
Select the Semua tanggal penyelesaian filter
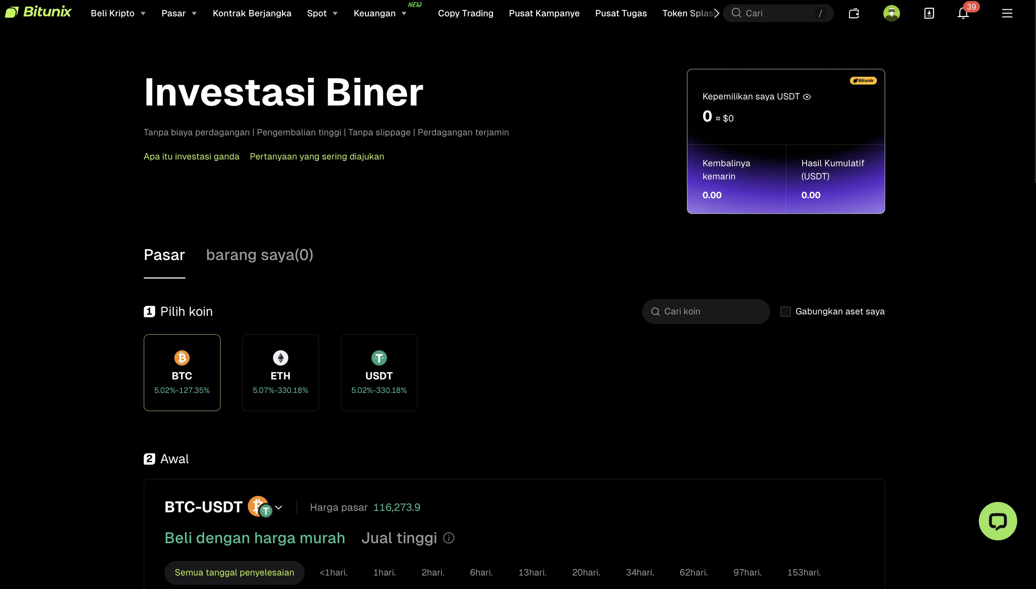coord(234,572)
